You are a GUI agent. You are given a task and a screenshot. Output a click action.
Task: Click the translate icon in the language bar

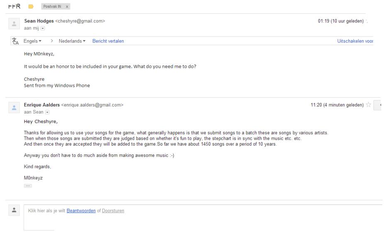(15, 41)
